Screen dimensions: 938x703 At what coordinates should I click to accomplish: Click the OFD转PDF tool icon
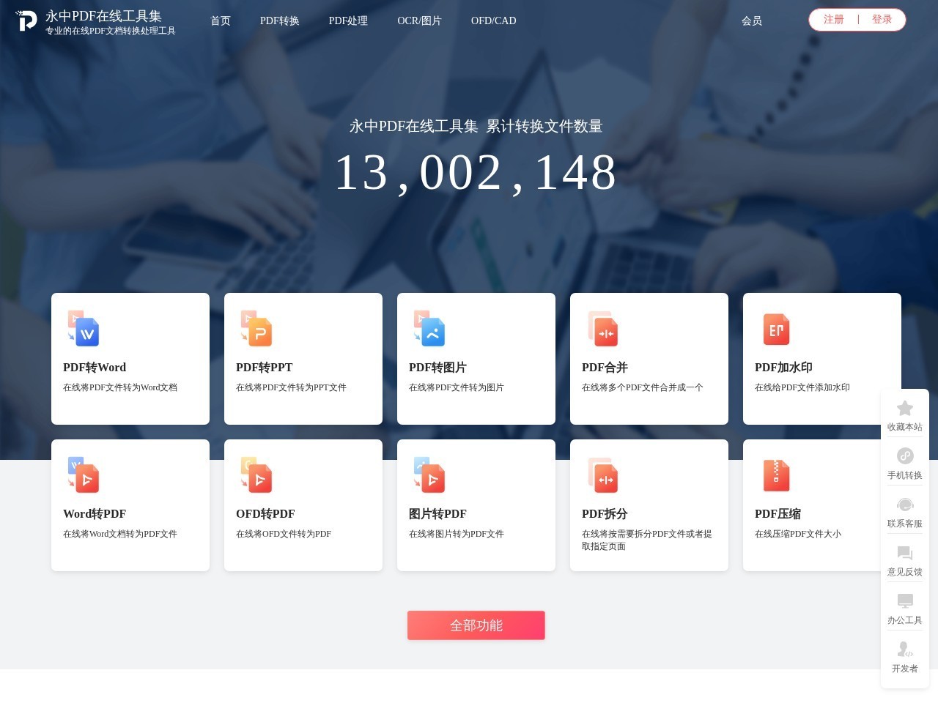point(256,475)
